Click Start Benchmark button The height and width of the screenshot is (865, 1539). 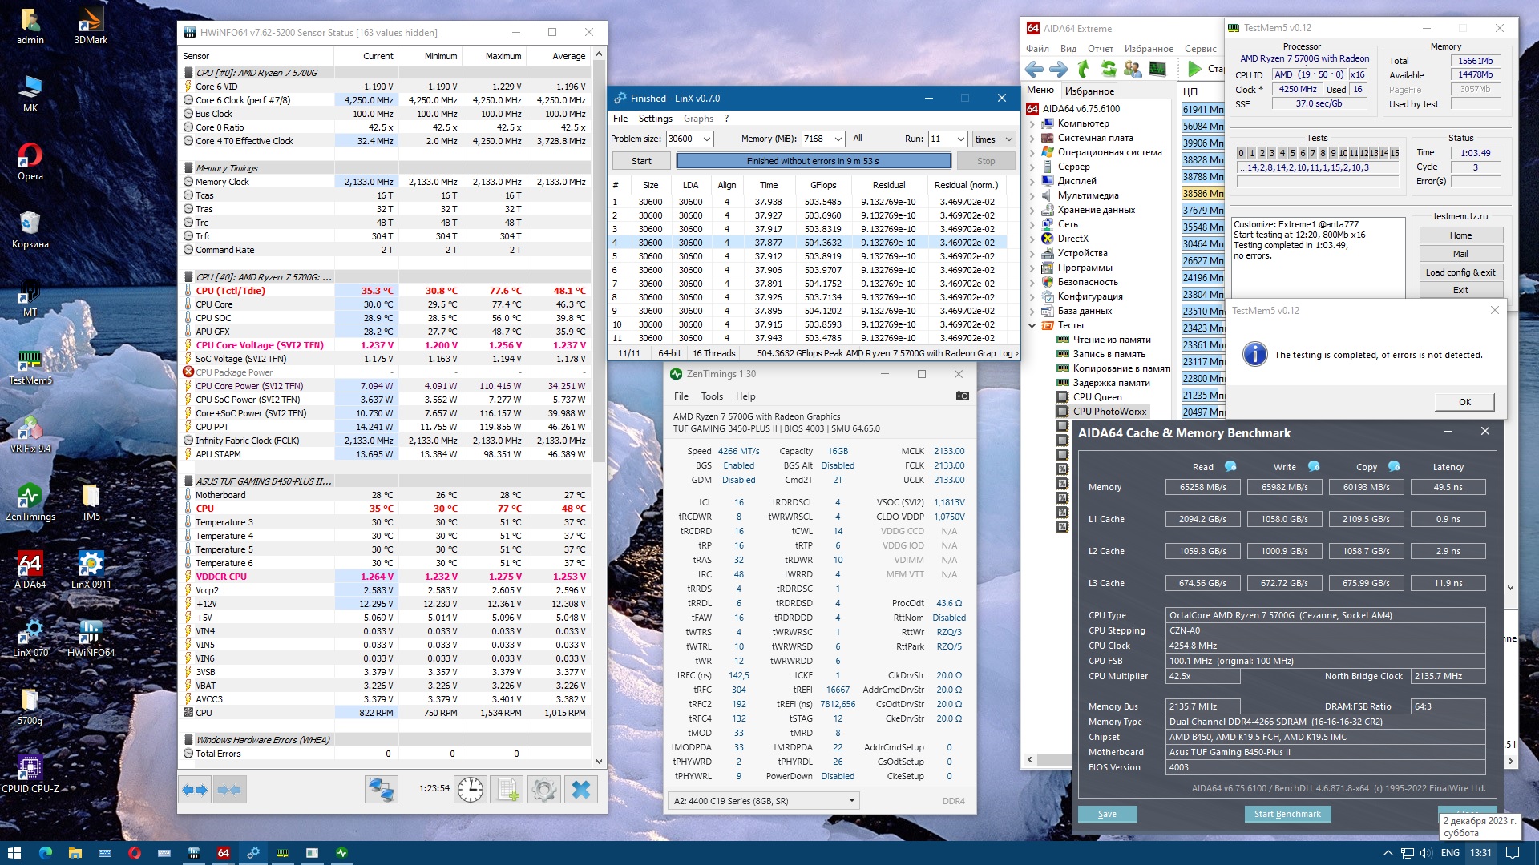(x=1287, y=814)
